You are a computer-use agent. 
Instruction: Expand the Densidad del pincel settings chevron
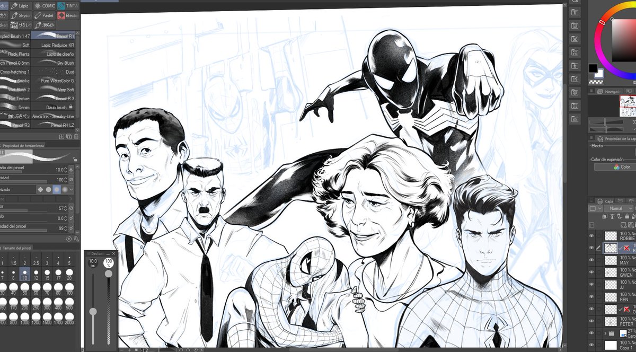(x=72, y=228)
